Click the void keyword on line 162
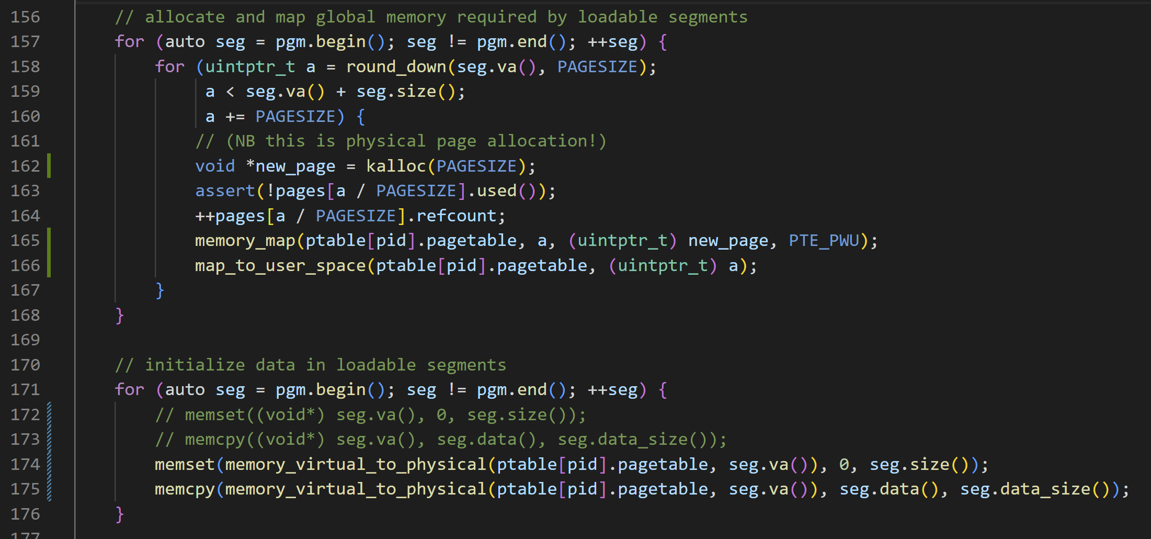Image resolution: width=1151 pixels, height=539 pixels. point(215,166)
